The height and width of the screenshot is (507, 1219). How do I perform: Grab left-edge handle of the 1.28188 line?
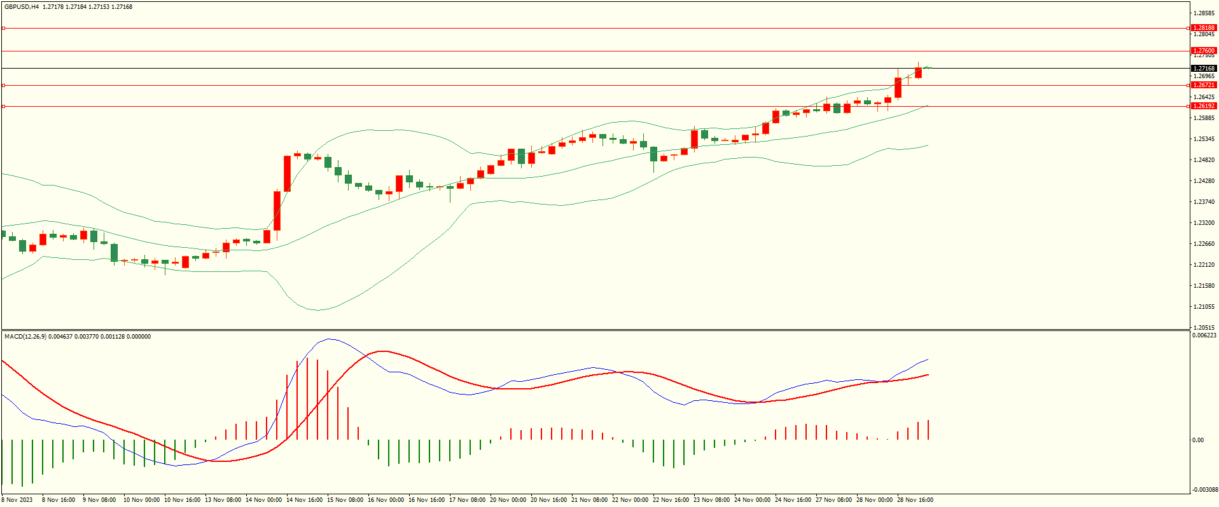pyautogui.click(x=3, y=28)
